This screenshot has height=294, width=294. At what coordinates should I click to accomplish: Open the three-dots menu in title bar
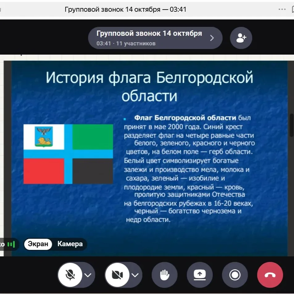pos(282,9)
